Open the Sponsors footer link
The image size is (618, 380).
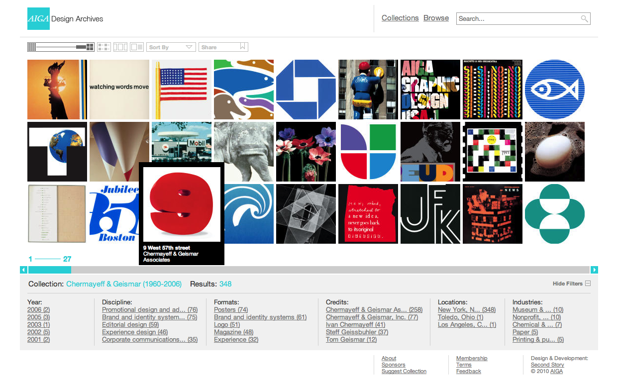click(x=394, y=365)
